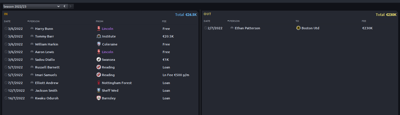The image size is (400, 115).
Task: Sort OUT table by Fee column
Action: (x=364, y=21)
